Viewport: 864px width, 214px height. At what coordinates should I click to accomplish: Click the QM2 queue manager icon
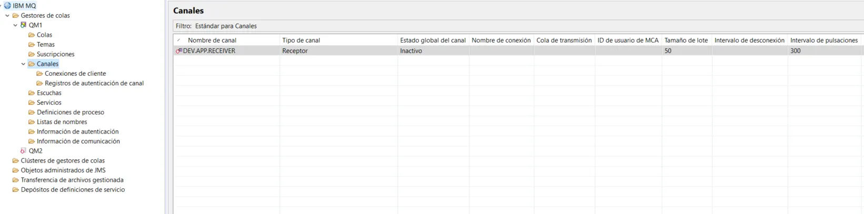point(23,151)
